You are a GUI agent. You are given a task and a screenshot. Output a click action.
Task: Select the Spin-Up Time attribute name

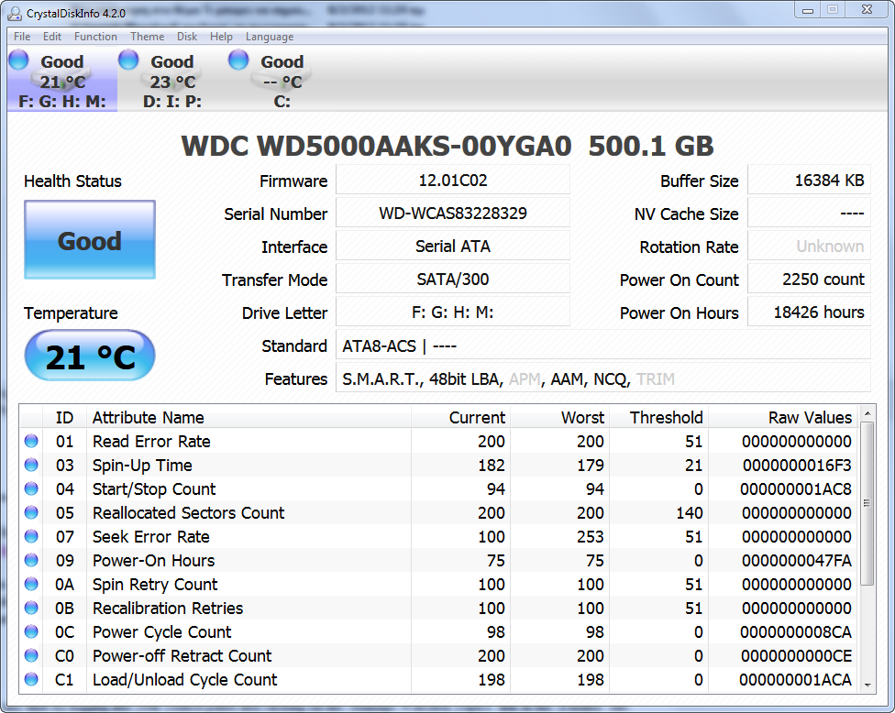142,466
